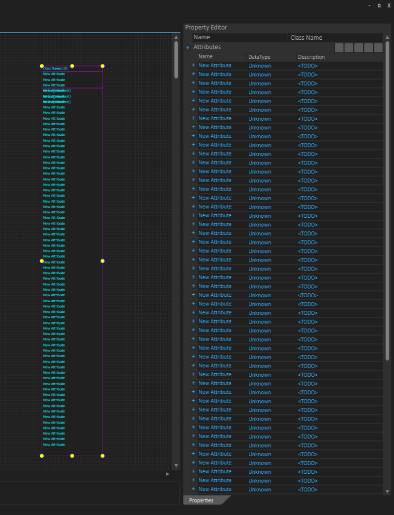Minimize the window with the dash button
This screenshot has height=515, width=394.
click(370, 6)
